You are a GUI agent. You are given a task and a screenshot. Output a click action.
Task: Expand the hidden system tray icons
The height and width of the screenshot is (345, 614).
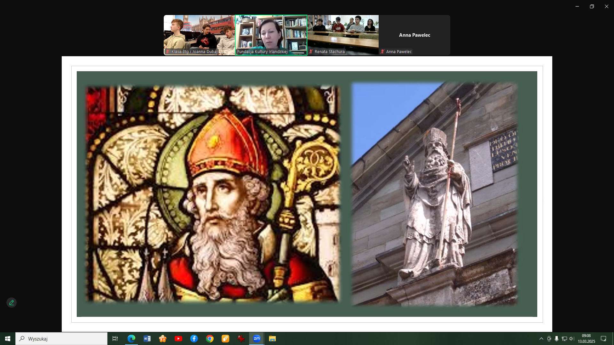click(541, 339)
